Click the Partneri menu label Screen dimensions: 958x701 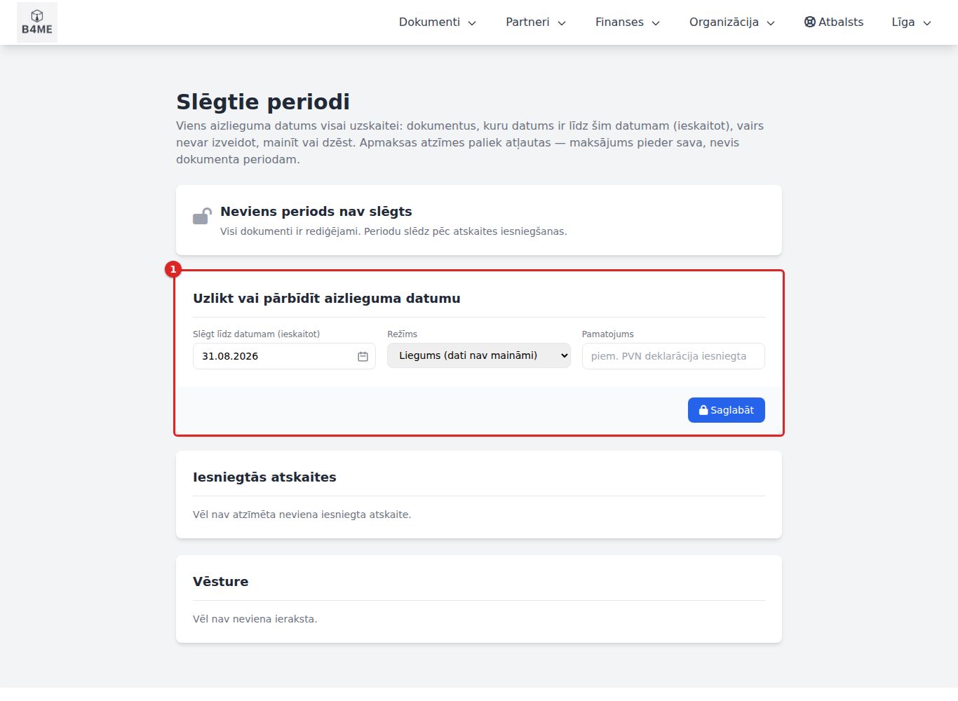pos(527,22)
